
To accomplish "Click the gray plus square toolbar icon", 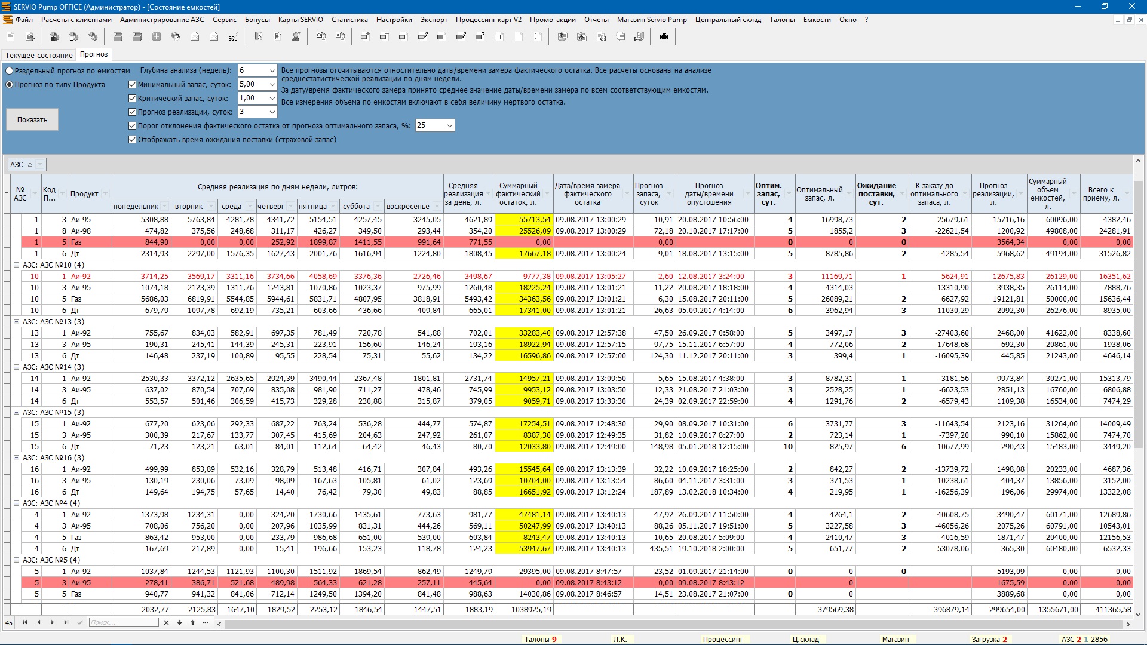I will (157, 37).
